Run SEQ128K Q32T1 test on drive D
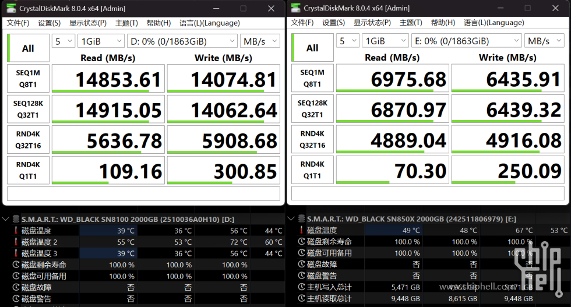The image size is (571, 307). point(28,110)
